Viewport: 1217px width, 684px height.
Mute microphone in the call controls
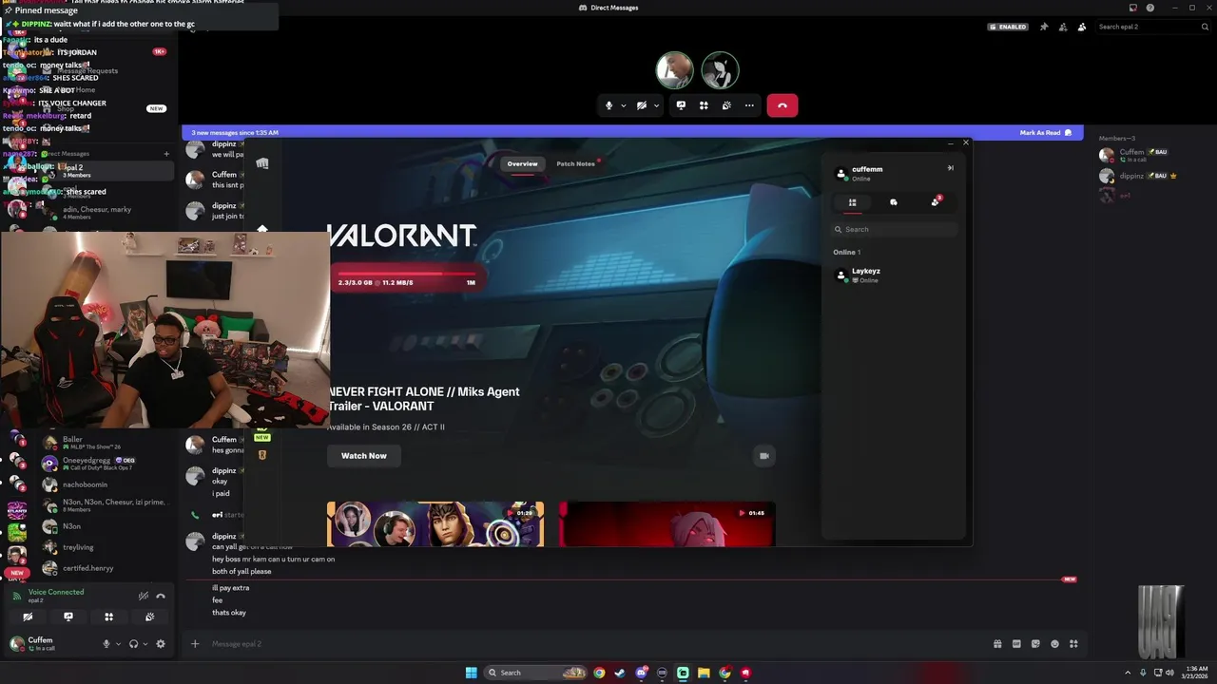608,105
